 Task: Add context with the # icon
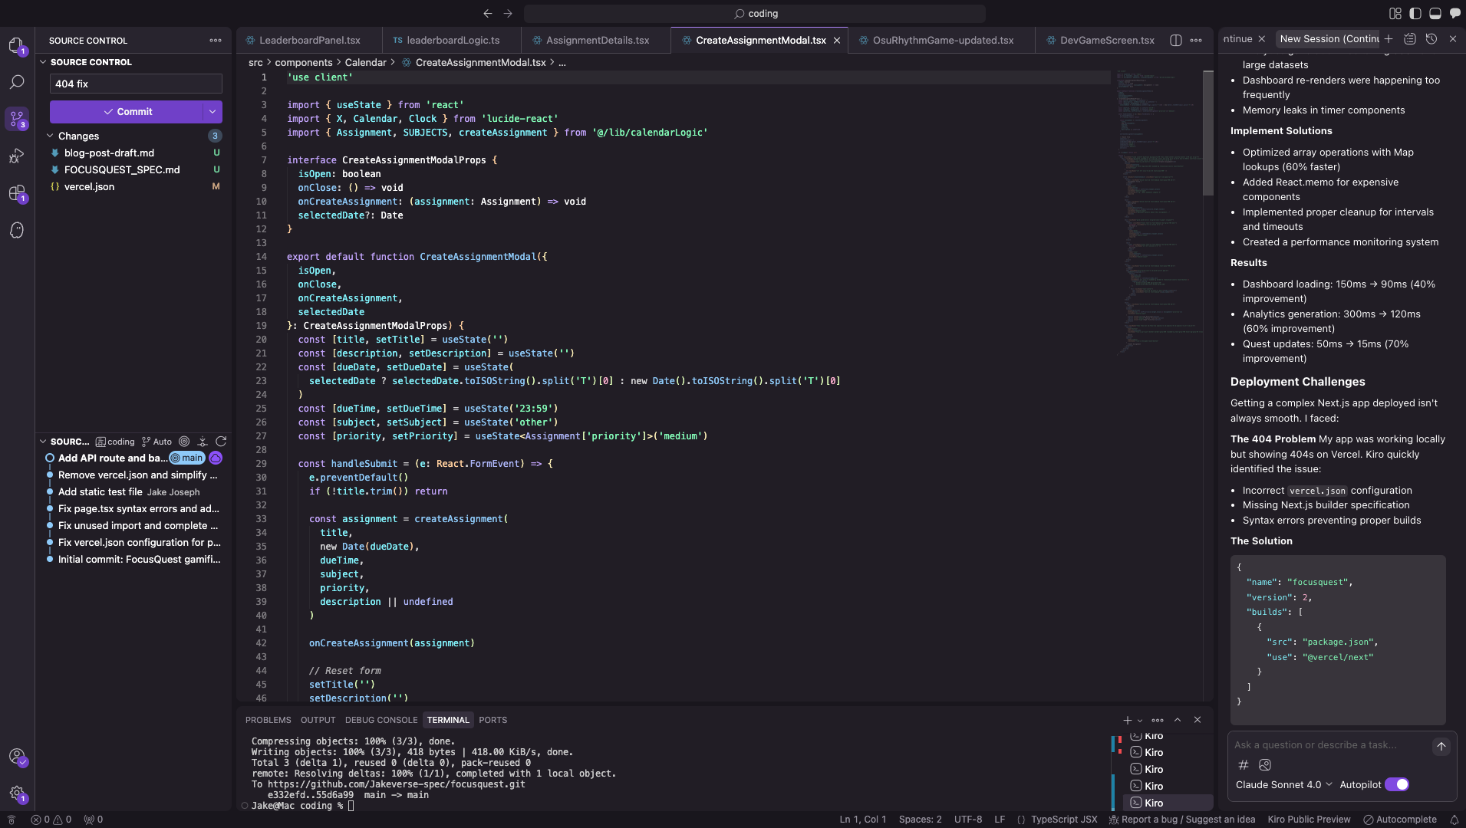click(x=1244, y=764)
